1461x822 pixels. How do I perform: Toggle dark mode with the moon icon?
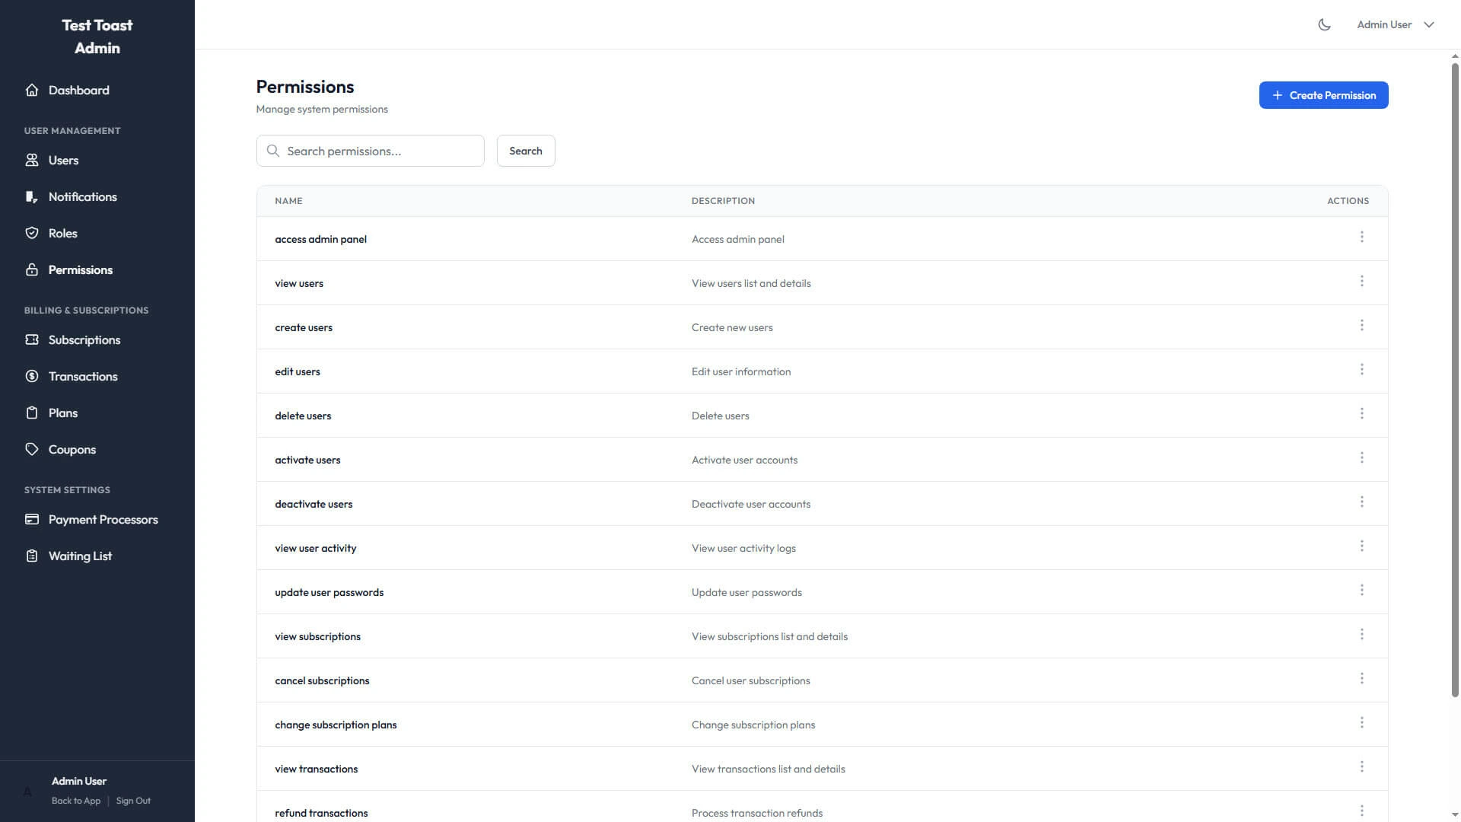[x=1324, y=24]
